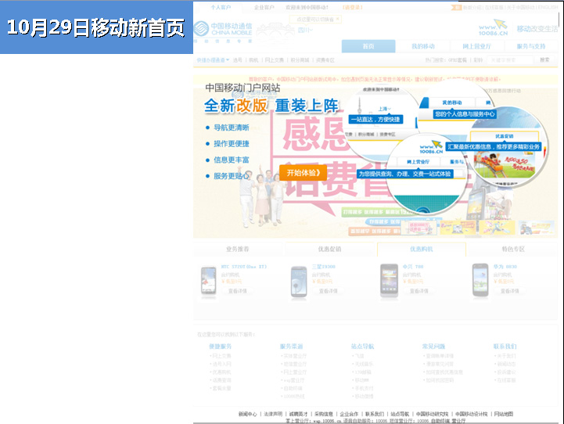
Task: Select the last banner carousel thumbnail
Action: (537, 228)
